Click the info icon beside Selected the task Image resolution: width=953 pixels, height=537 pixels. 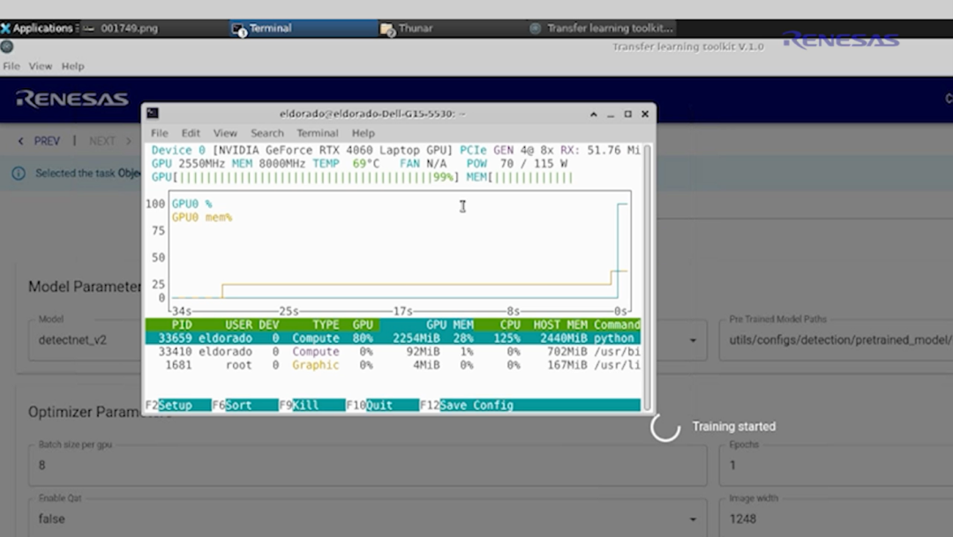pyautogui.click(x=19, y=174)
